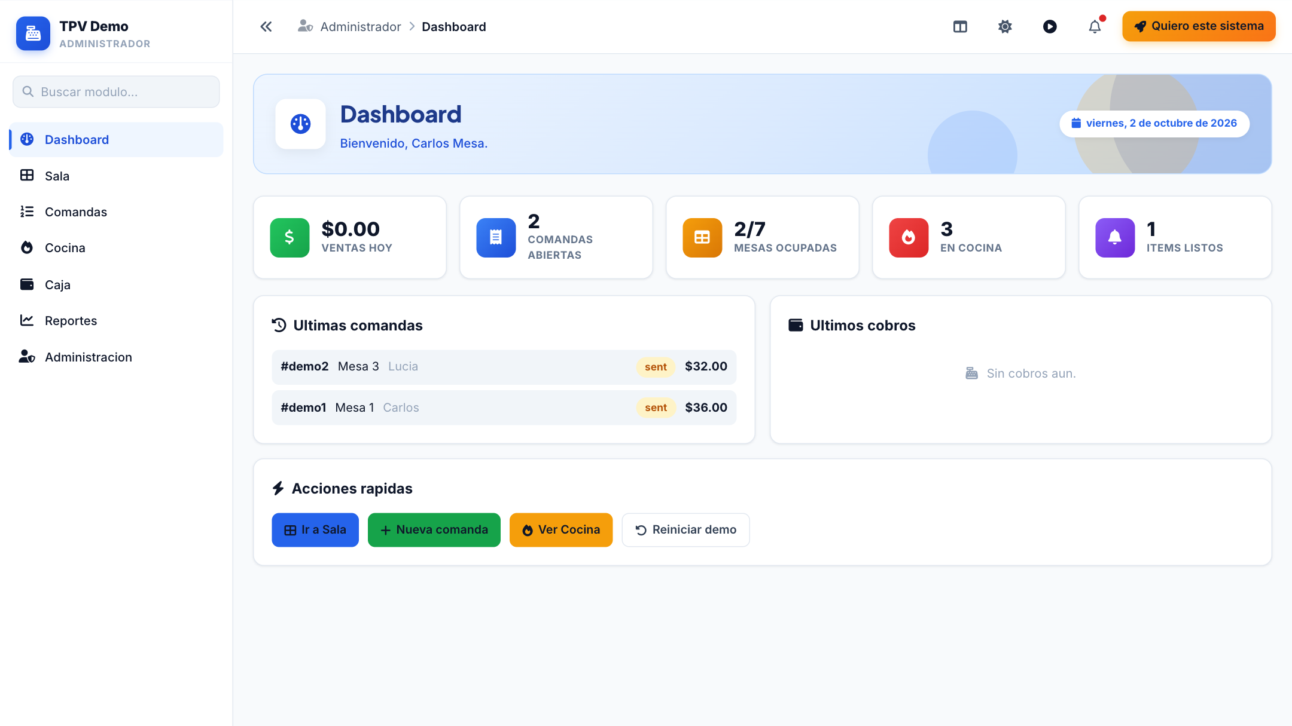Image resolution: width=1292 pixels, height=726 pixels.
Task: Open Reportes chart sidebar item
Action: [116, 321]
